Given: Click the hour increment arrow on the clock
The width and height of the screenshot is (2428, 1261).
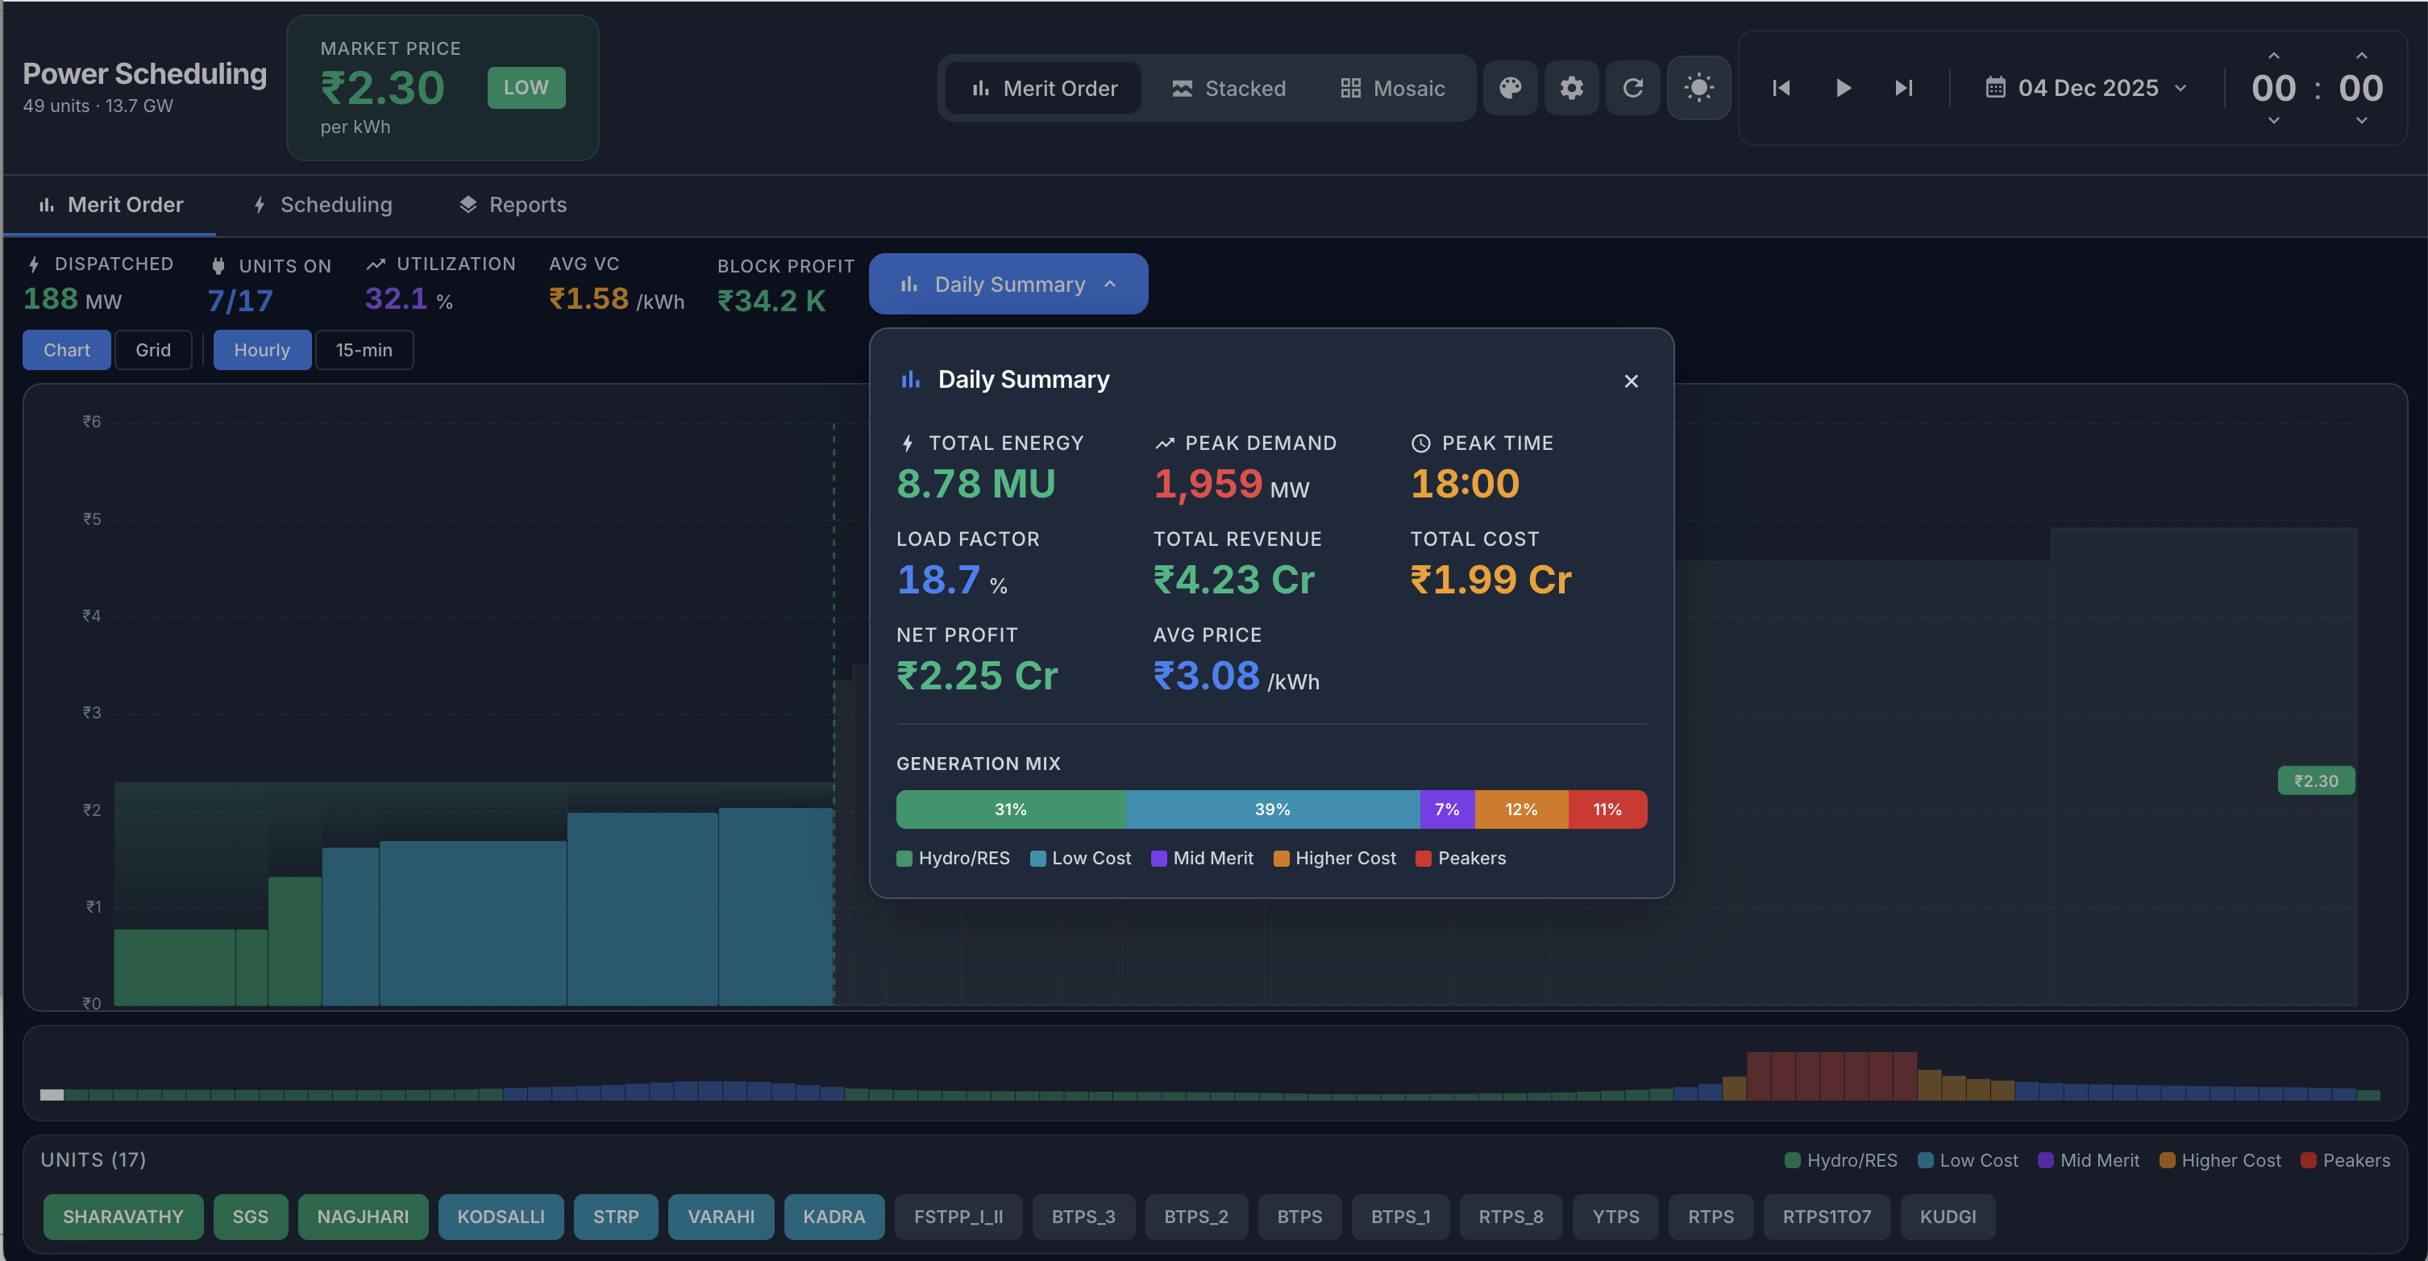Looking at the screenshot, I should coord(2273,55).
